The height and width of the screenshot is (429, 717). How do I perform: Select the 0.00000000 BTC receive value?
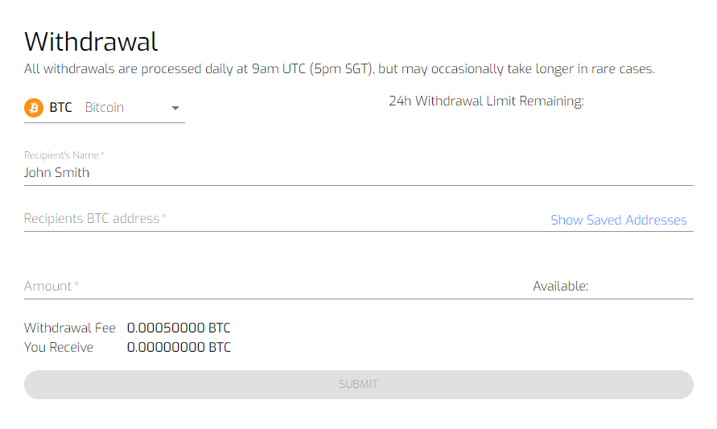pyautogui.click(x=179, y=347)
